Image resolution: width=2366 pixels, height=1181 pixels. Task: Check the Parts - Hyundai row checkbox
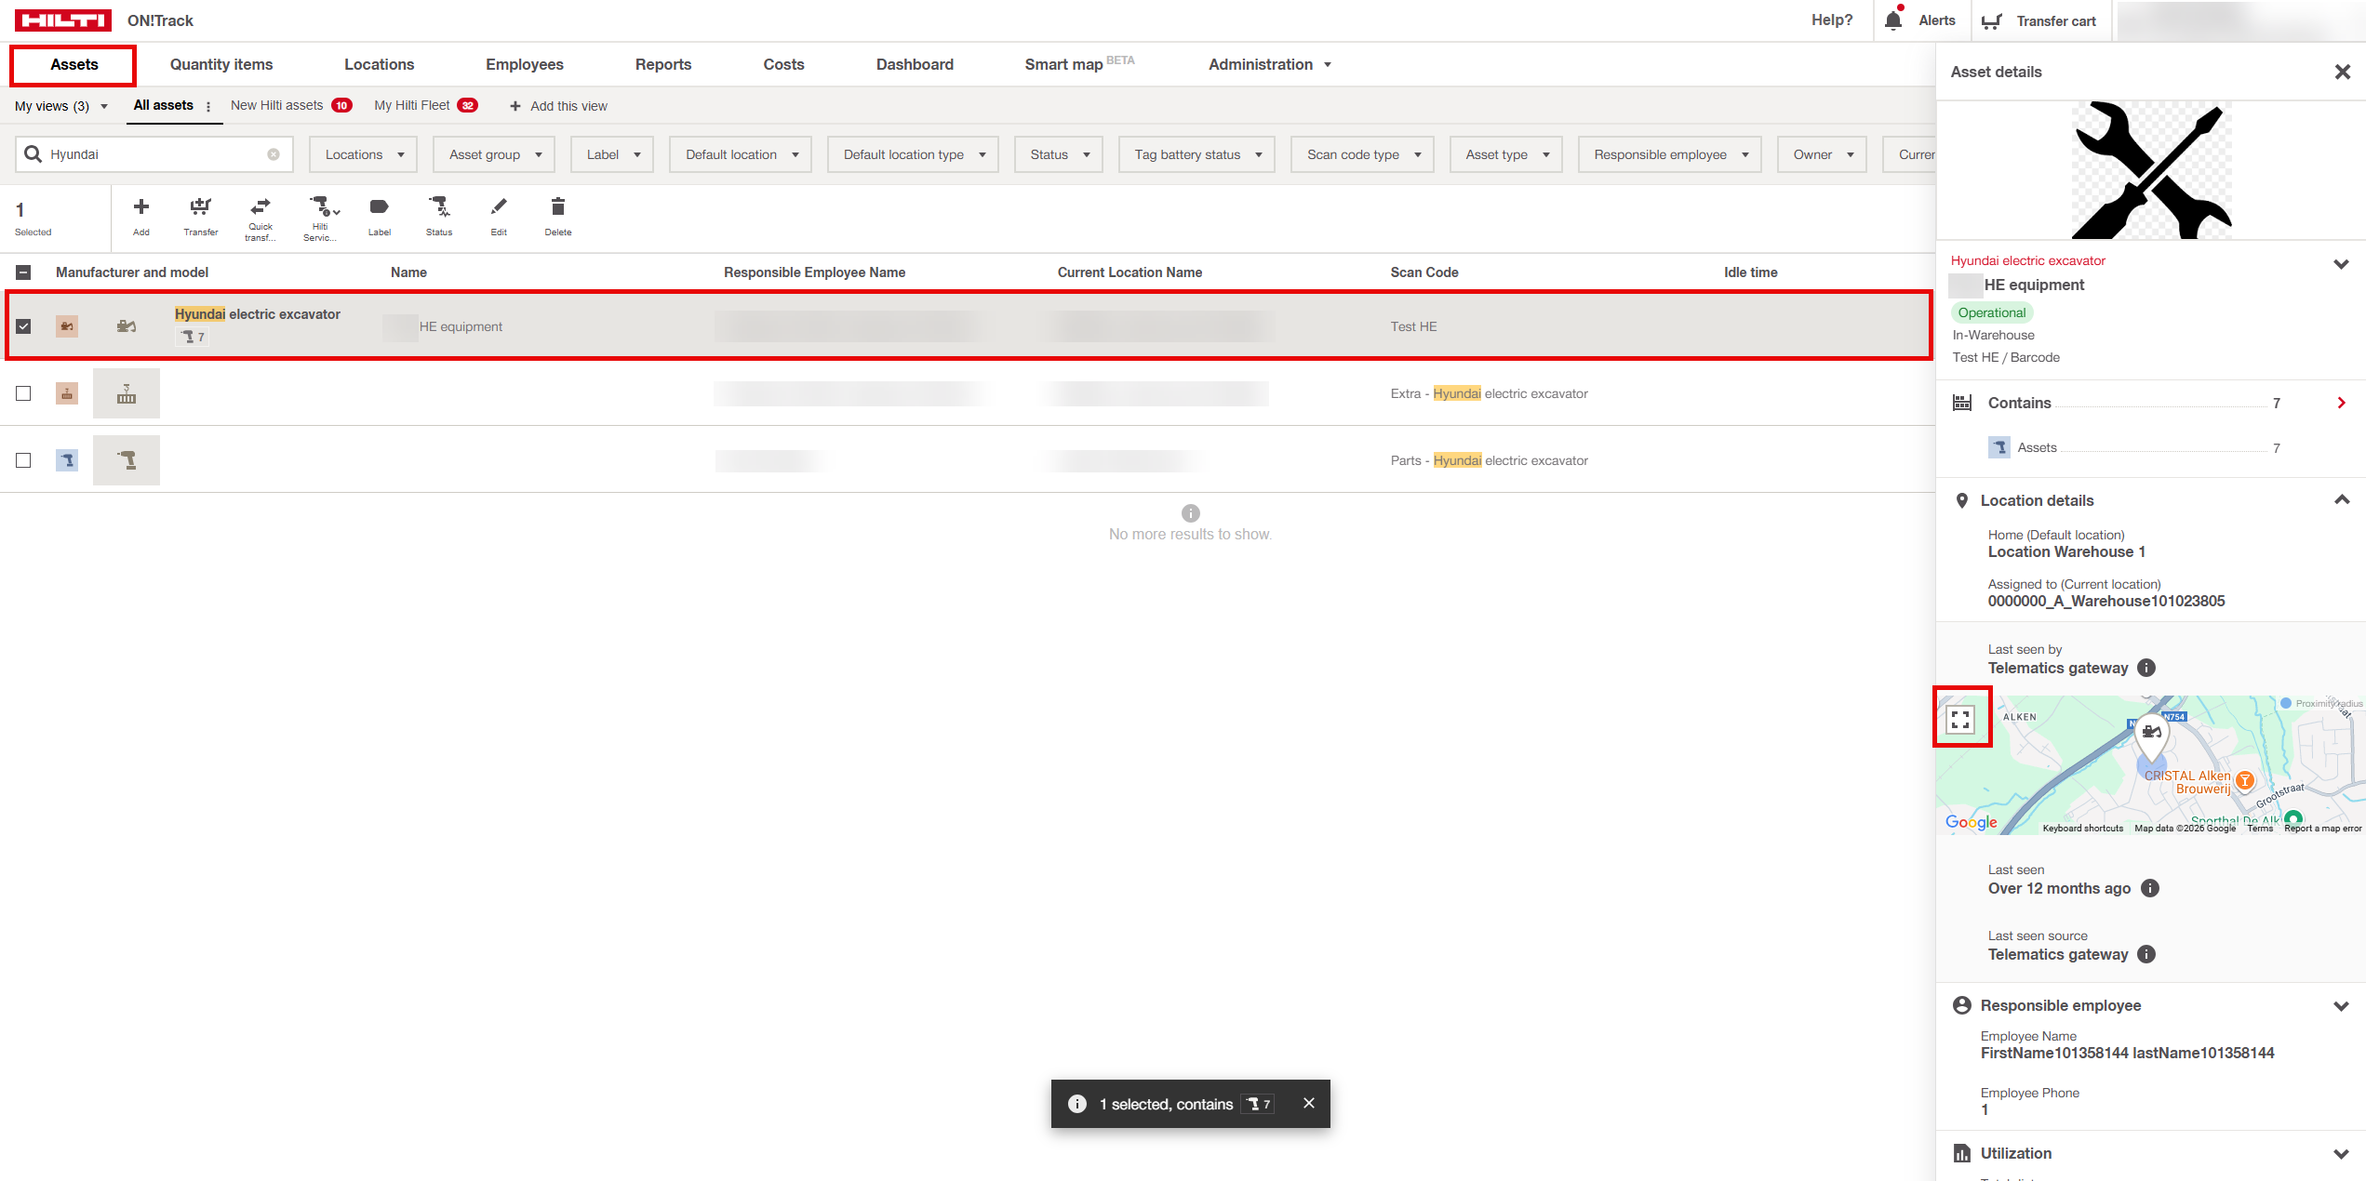point(23,460)
